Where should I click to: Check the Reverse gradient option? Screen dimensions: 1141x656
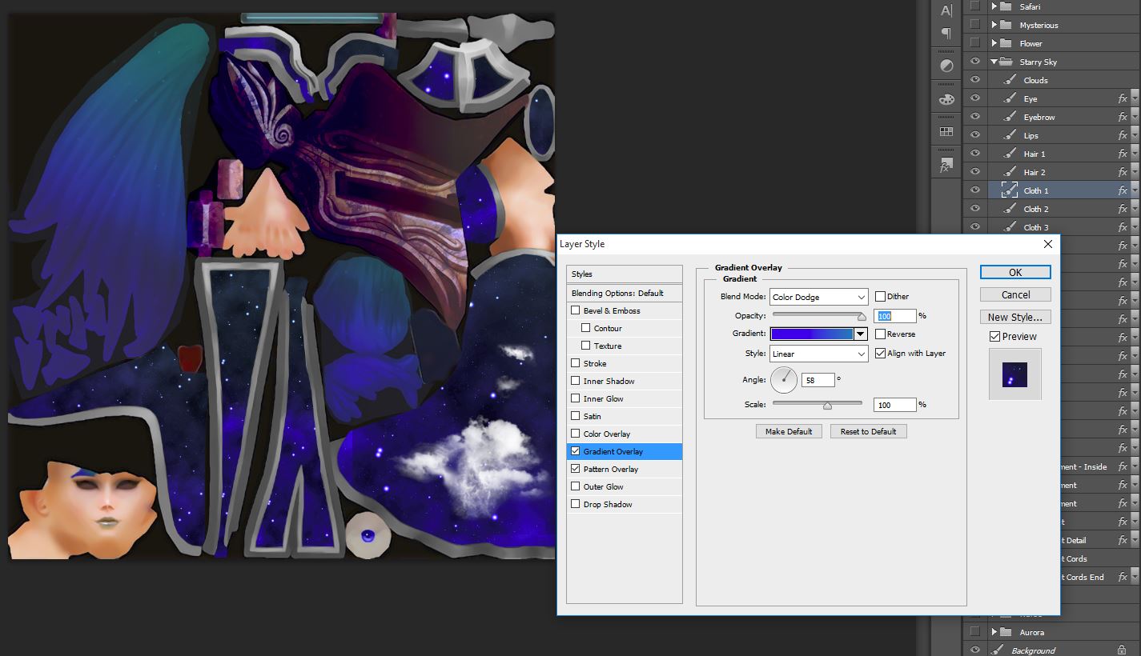(x=881, y=334)
